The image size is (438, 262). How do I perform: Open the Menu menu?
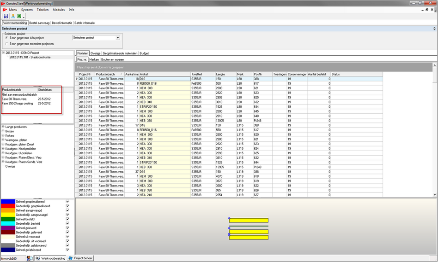[x=13, y=10]
